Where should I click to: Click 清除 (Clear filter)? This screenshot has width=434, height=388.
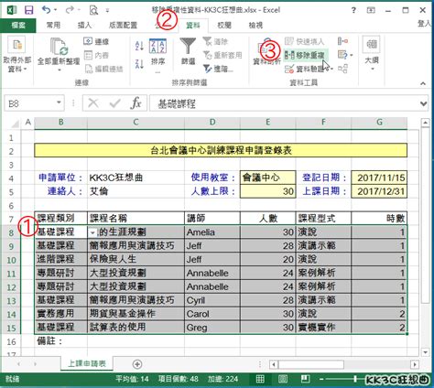point(215,41)
